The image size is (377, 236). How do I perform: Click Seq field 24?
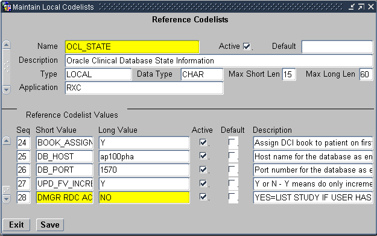(x=24, y=142)
